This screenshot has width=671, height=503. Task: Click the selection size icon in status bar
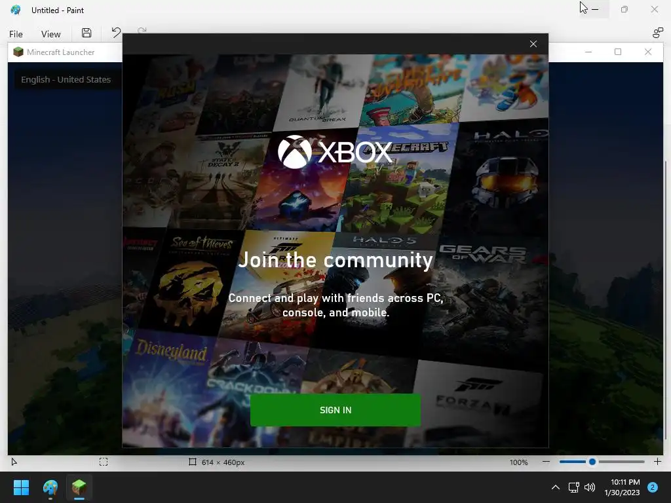pos(104,462)
